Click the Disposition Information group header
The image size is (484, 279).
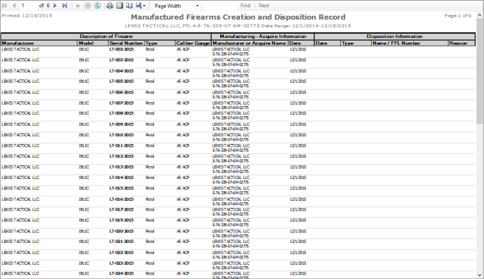click(x=394, y=36)
